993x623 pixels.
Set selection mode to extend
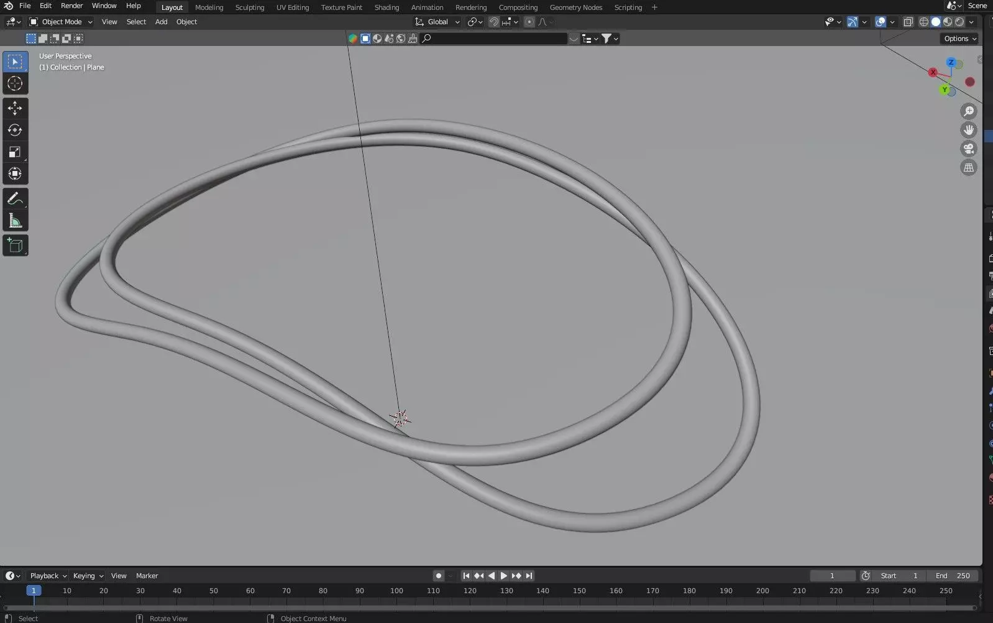43,39
